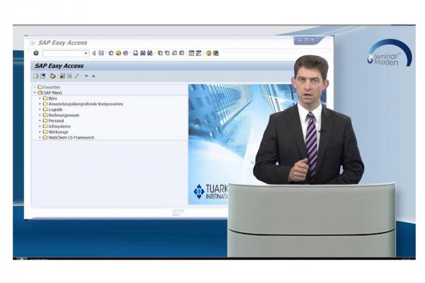Screen dimensions: 425x283
Task: Click the Print icon in toolbar
Action: [135, 53]
